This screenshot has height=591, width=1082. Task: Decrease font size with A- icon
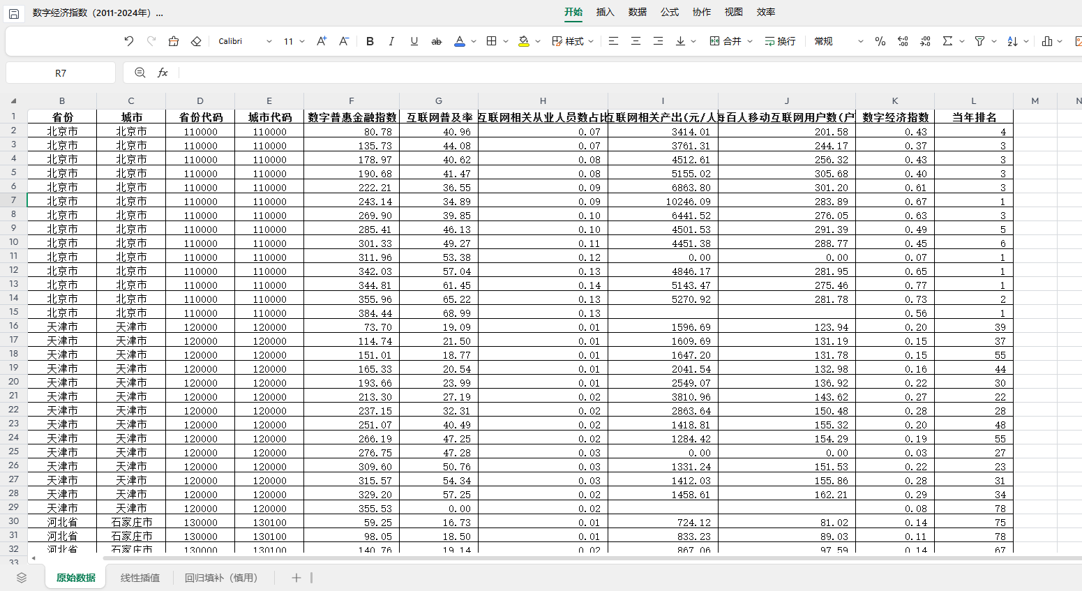click(344, 41)
